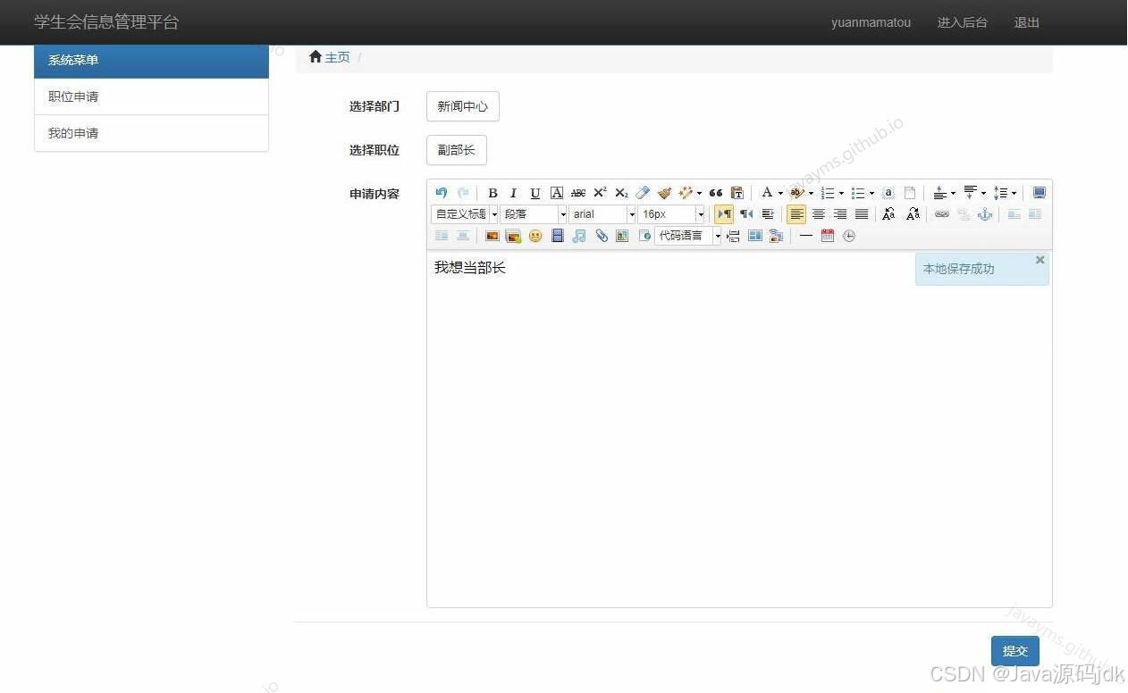Toggle right-to-left text direction

pyautogui.click(x=746, y=214)
